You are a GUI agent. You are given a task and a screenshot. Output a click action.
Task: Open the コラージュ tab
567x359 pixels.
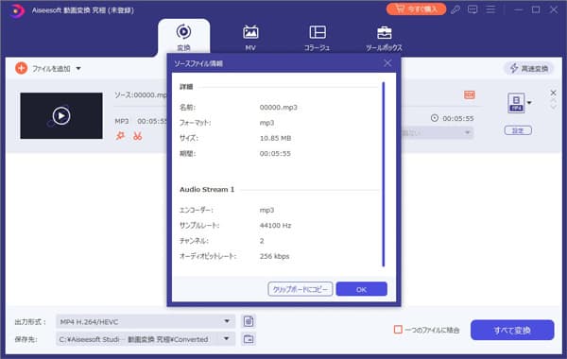(318, 38)
